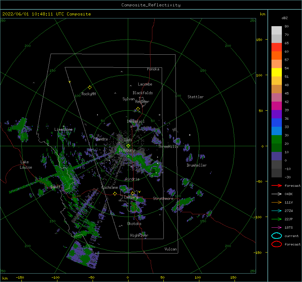Click the Okotoks town label
Screen dimensions: 302x282
click(134, 224)
